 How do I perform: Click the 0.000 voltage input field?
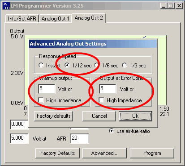[x=19, y=124]
